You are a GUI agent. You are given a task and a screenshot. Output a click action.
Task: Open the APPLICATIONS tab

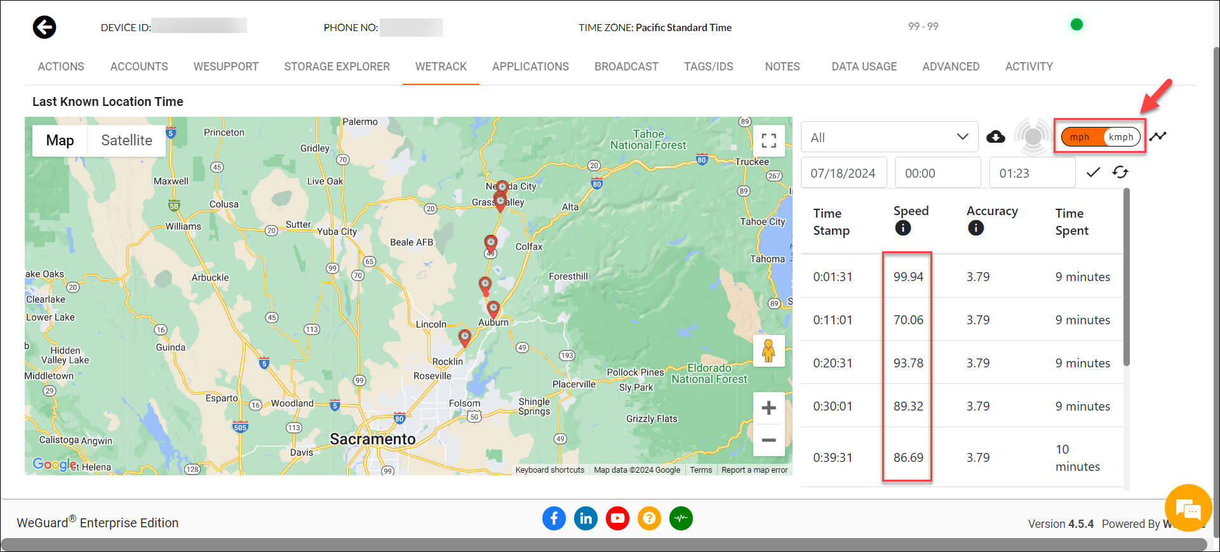[x=530, y=67]
